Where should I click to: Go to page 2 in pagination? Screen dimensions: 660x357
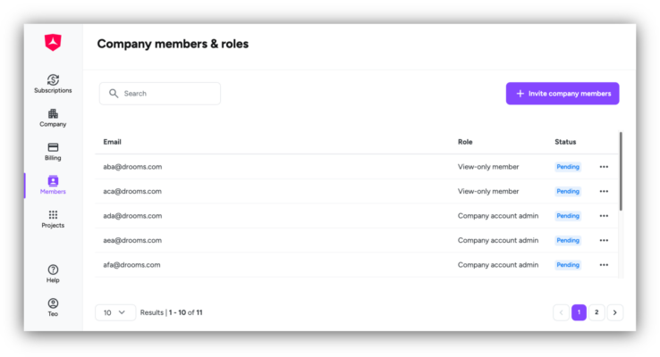coord(597,312)
